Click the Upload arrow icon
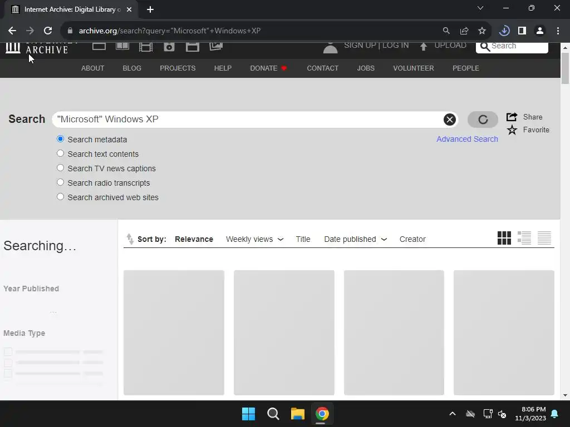570x427 pixels. pyautogui.click(x=424, y=47)
